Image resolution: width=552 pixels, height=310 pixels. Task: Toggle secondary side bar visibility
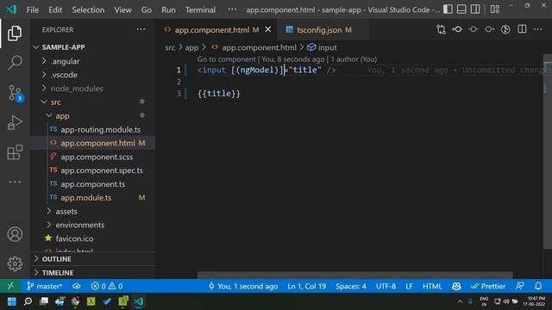pyautogui.click(x=475, y=9)
